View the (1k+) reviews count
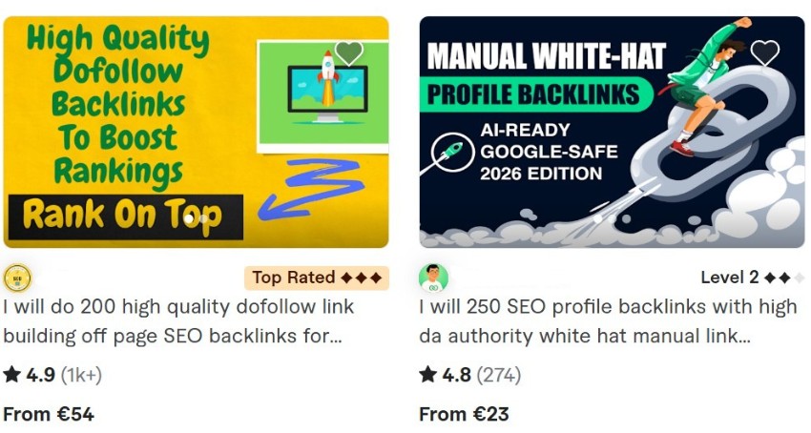811x433 pixels. coord(81,375)
